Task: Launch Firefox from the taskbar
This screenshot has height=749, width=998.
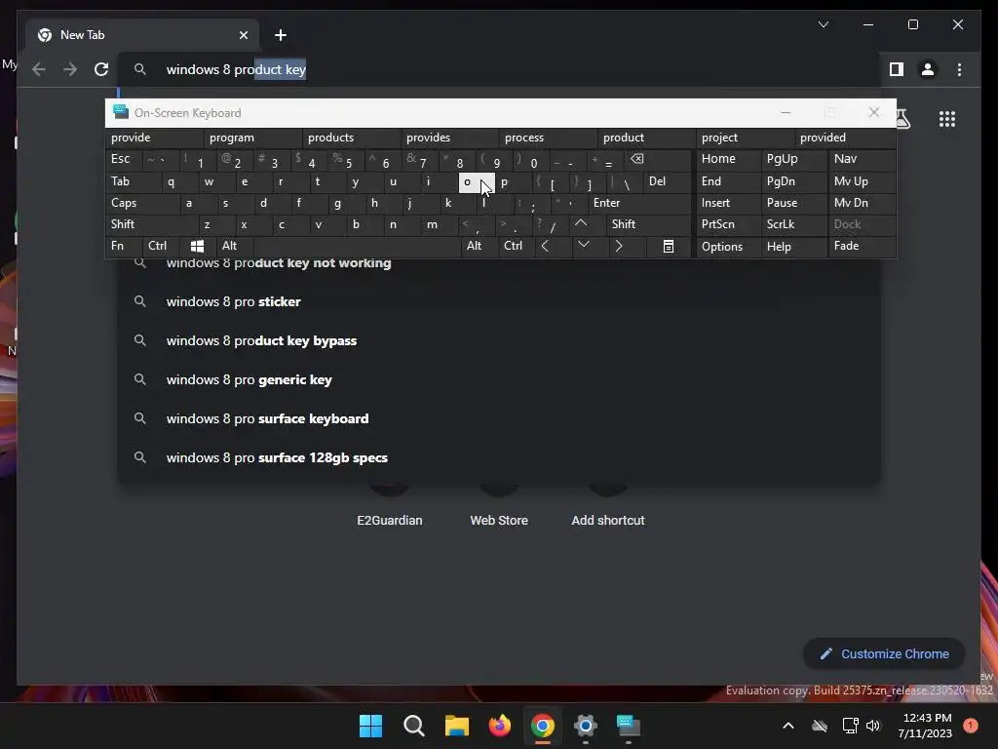Action: tap(500, 726)
